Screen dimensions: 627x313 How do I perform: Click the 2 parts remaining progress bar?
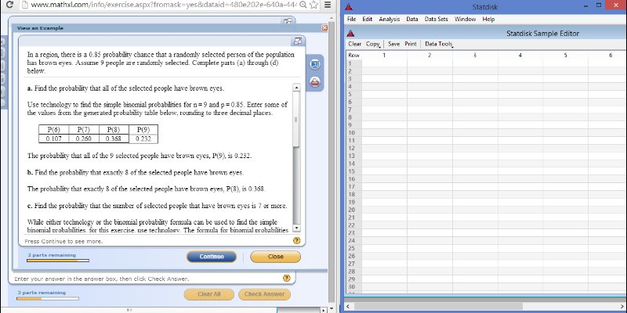tap(58, 261)
